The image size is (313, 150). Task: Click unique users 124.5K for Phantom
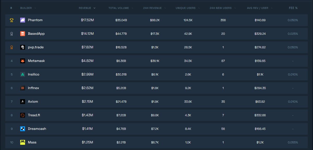[x=188, y=20]
